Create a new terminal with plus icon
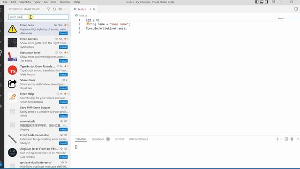The width and height of the screenshot is (300, 169). [277, 139]
